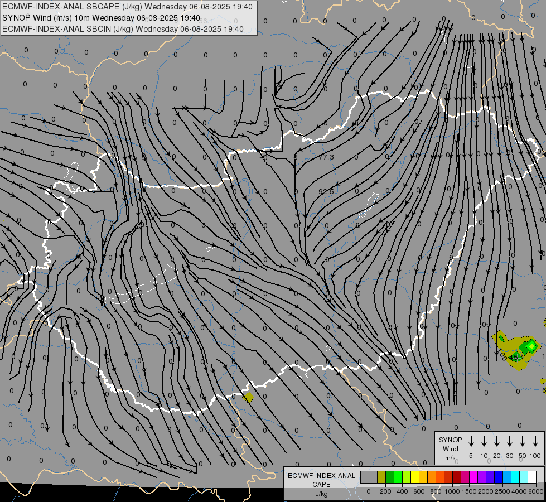
Task: Click the 92.5 value on the map
Action: [x=326, y=191]
